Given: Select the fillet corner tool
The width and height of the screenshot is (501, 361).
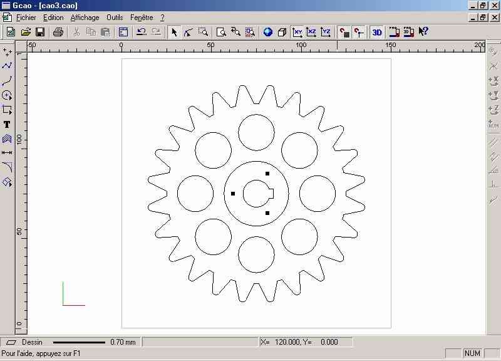Looking at the screenshot, I should click(7, 167).
